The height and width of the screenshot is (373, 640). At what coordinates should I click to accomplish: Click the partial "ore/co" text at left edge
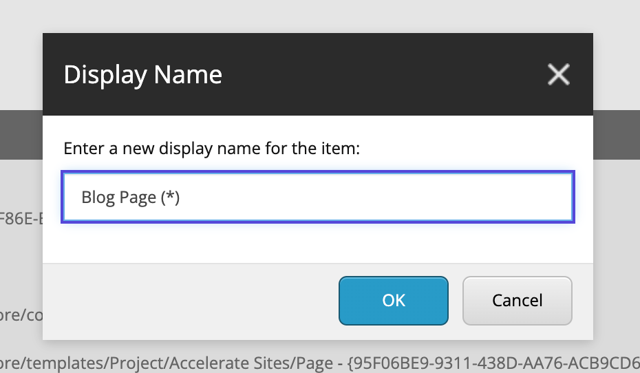(21, 315)
